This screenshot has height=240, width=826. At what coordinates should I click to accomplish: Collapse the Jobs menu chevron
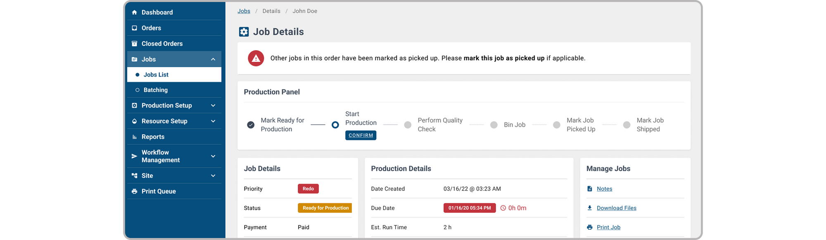coord(213,59)
